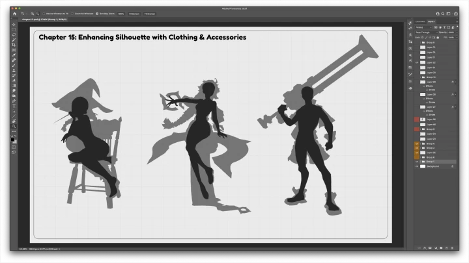Show Layer 26 via red visibility box

point(417,119)
